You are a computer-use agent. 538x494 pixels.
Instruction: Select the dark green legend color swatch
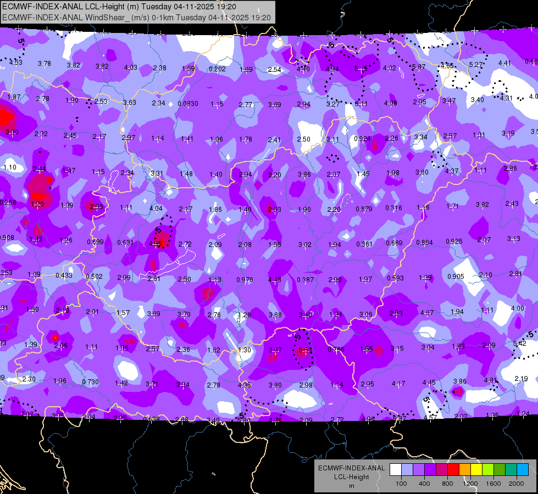pos(500,470)
